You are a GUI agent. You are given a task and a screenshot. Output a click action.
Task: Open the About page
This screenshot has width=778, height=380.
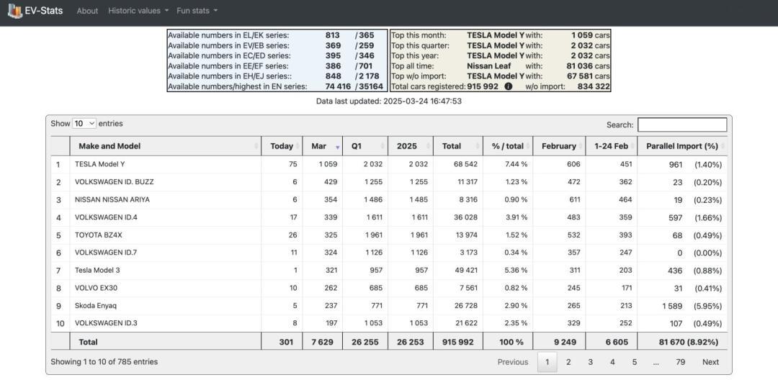[x=87, y=10]
